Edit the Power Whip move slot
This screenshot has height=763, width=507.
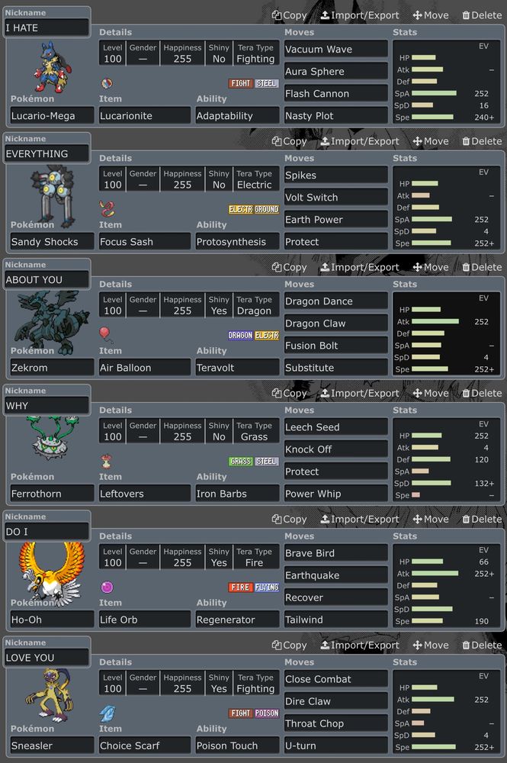point(336,494)
